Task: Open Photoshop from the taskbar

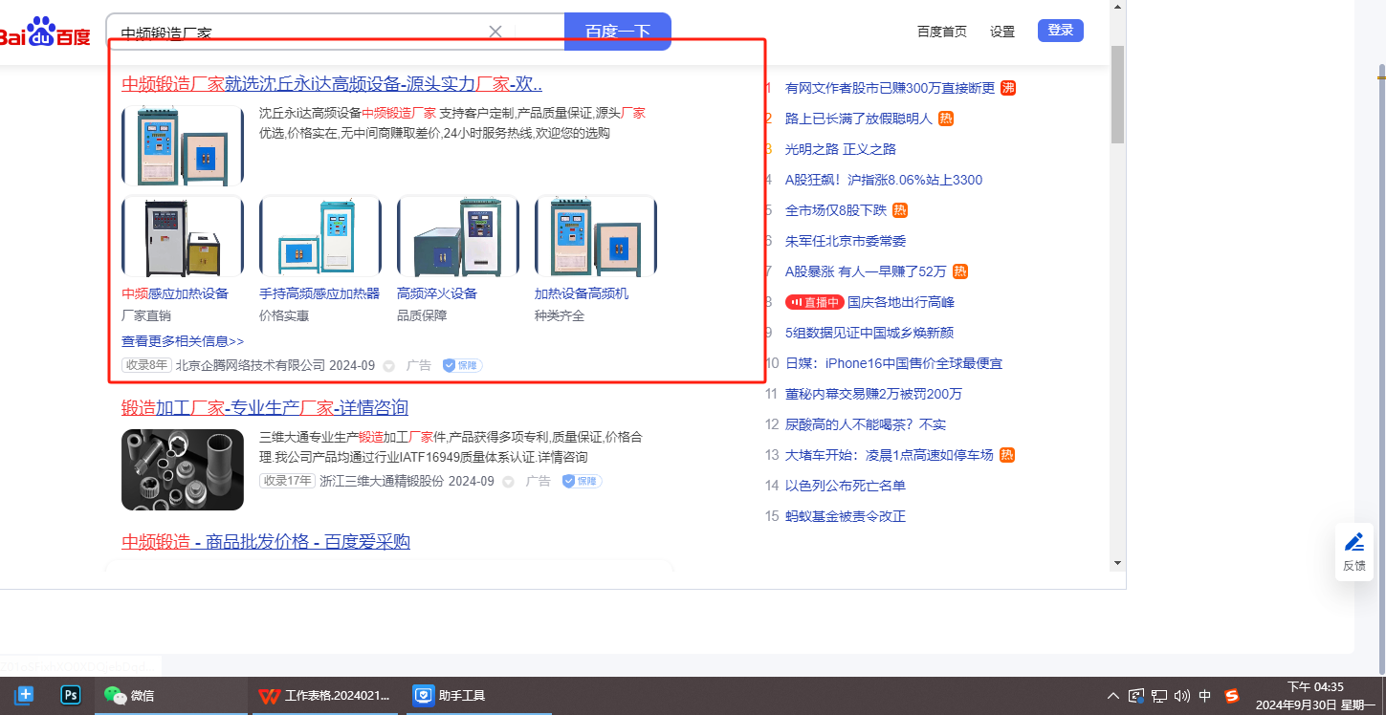Action: (70, 695)
